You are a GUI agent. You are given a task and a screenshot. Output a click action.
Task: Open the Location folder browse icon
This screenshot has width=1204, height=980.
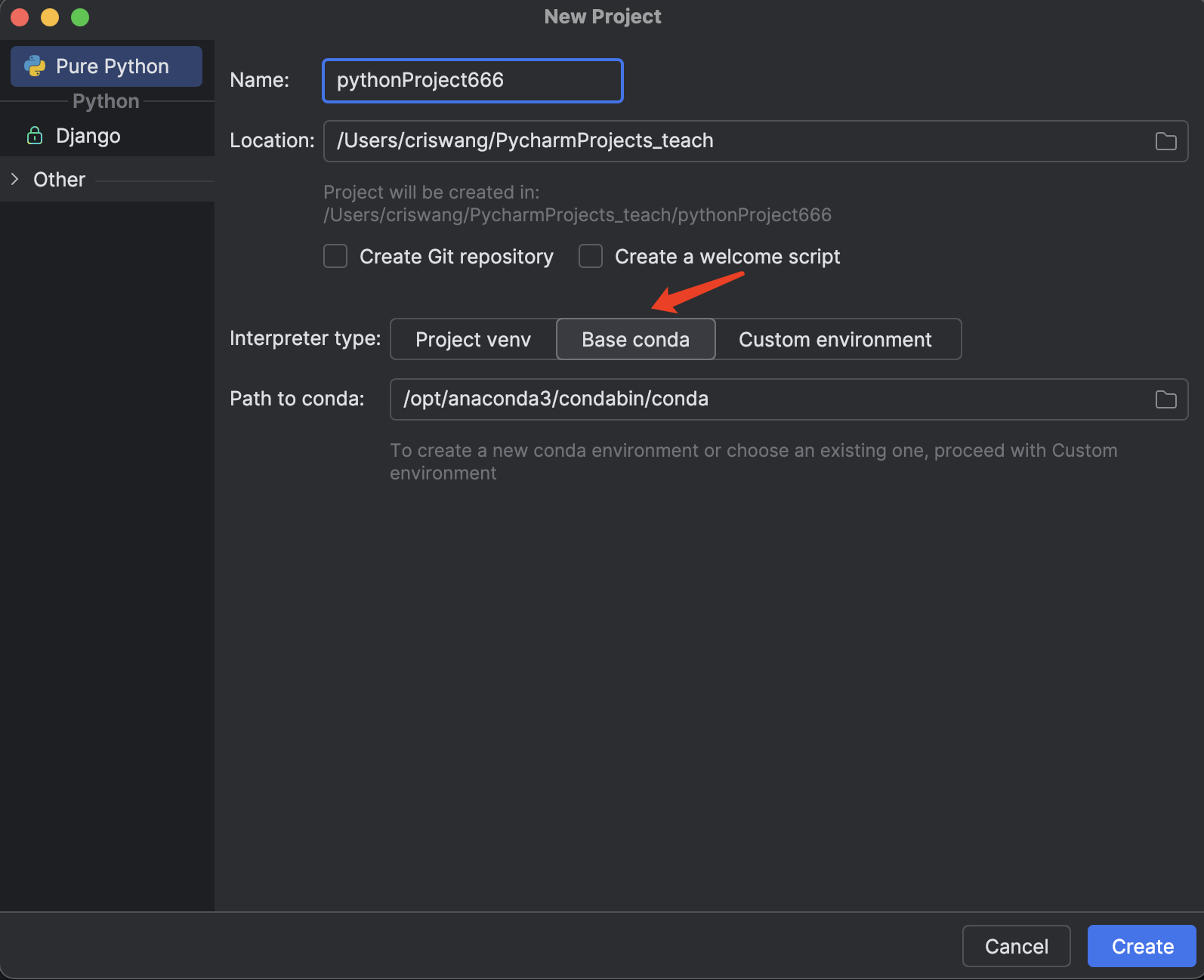(1165, 141)
